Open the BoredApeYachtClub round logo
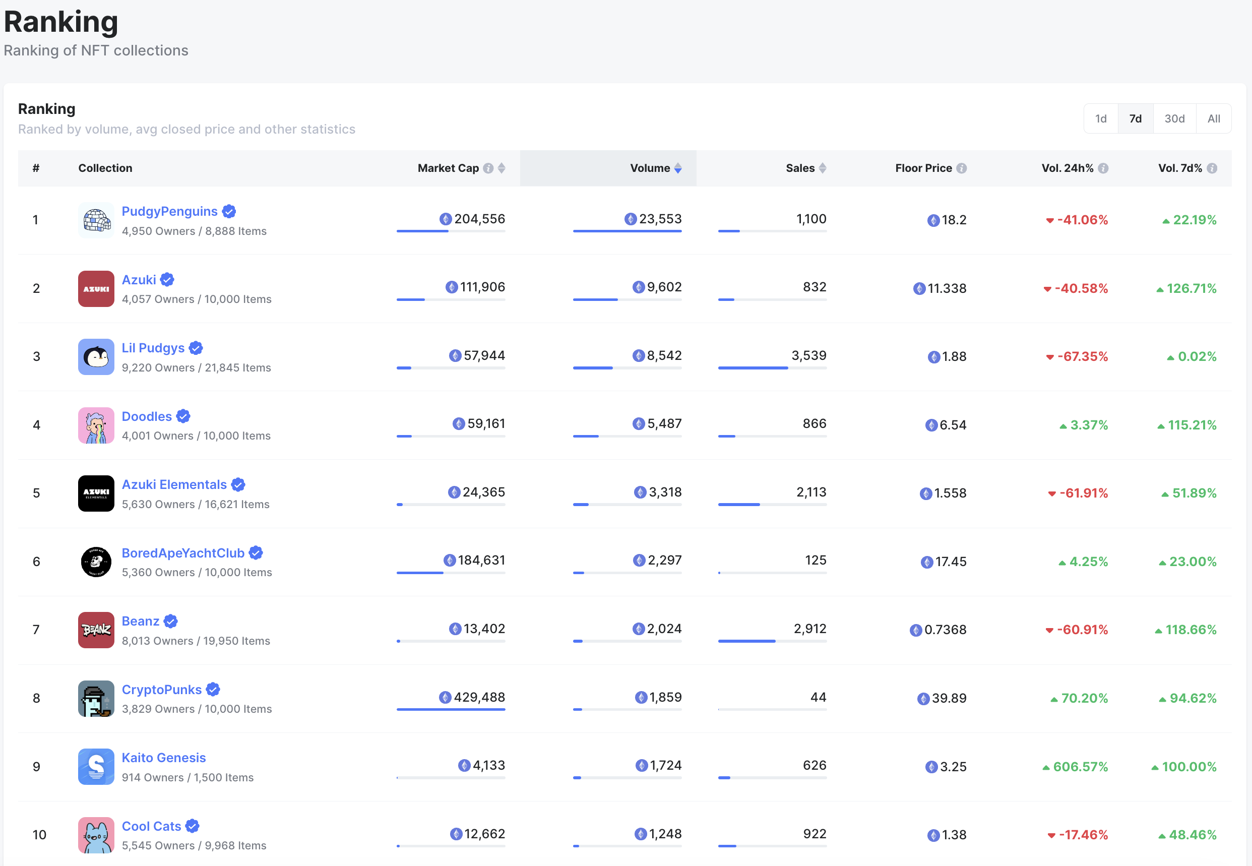The image size is (1252, 866). tap(96, 562)
